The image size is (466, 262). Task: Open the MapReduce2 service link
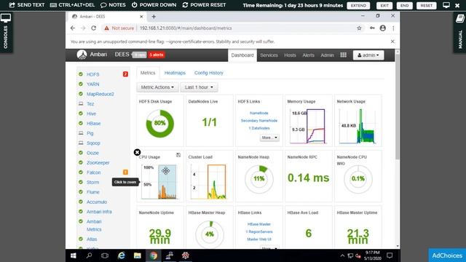tap(100, 94)
